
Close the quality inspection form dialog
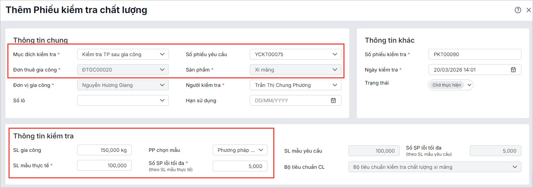[x=529, y=10]
